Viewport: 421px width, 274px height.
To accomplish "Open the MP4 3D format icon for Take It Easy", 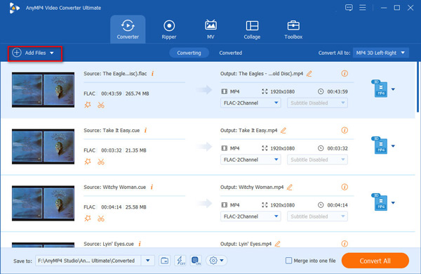I will (380, 145).
